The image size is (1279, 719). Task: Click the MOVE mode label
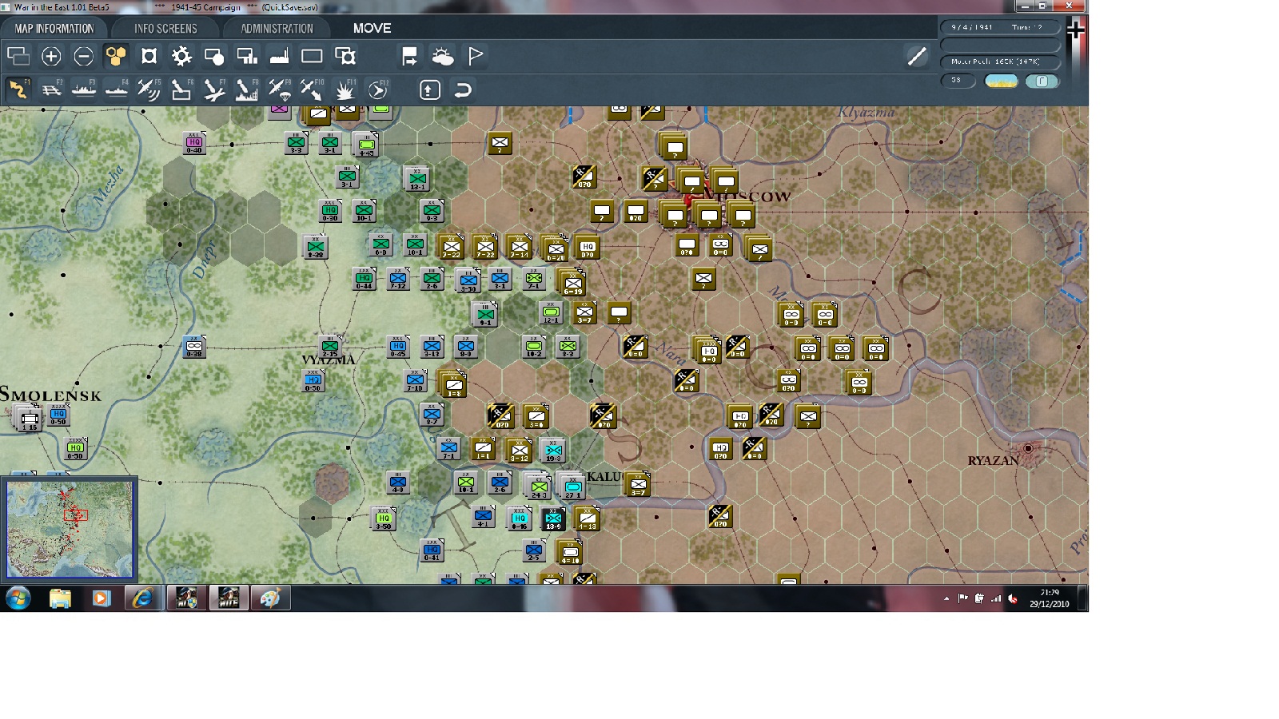coord(372,28)
